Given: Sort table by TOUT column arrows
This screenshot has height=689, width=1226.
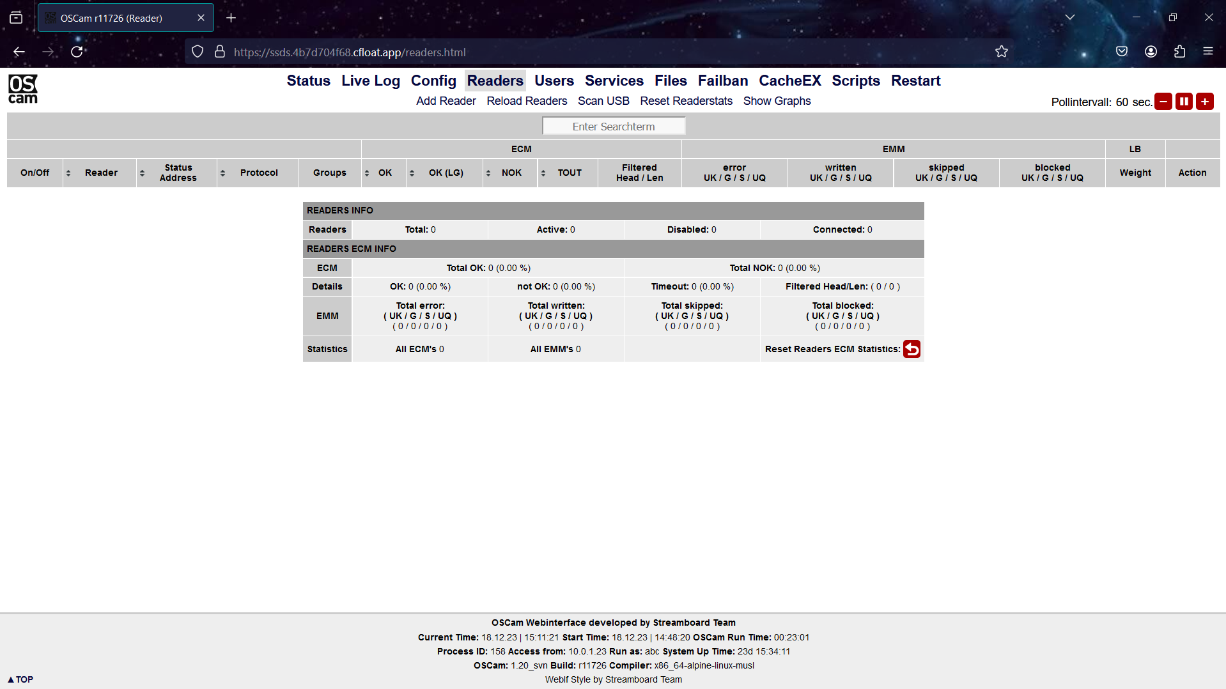Looking at the screenshot, I should (543, 173).
